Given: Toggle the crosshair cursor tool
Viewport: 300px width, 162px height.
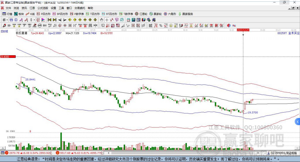Looking at the screenshot, I should (107, 20).
